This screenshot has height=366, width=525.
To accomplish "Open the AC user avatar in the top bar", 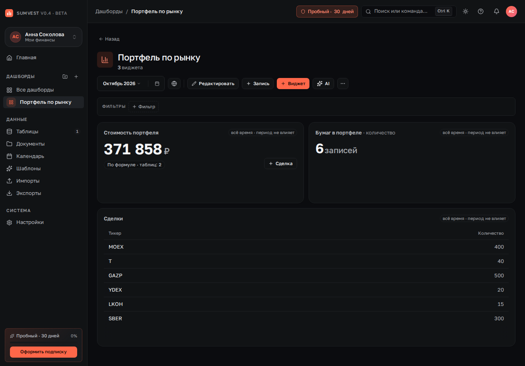I will point(511,12).
